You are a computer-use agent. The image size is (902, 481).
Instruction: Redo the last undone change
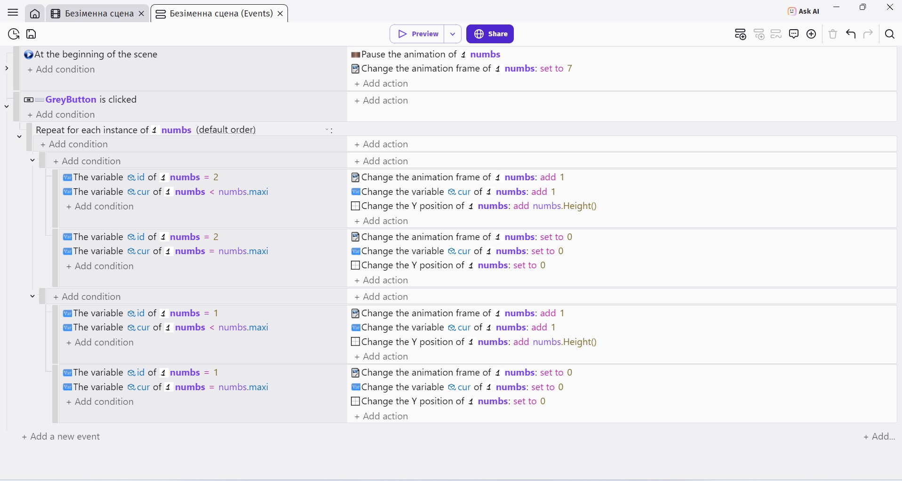[869, 34]
